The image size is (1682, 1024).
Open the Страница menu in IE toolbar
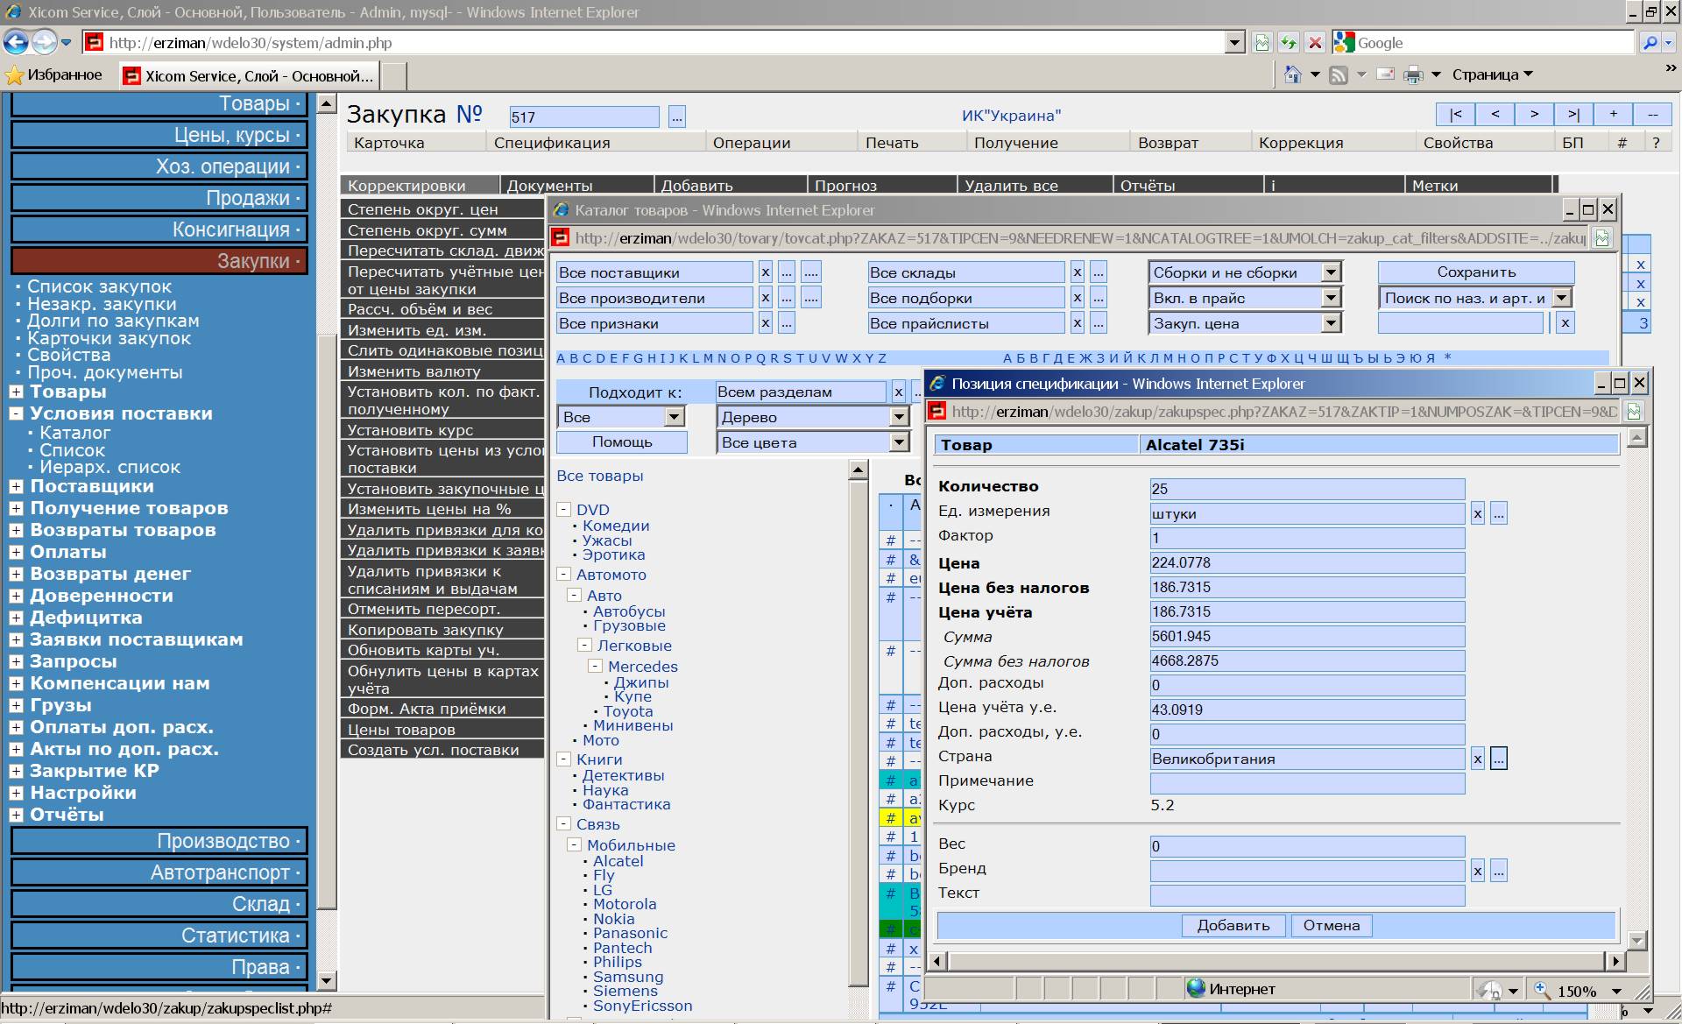tap(1492, 75)
